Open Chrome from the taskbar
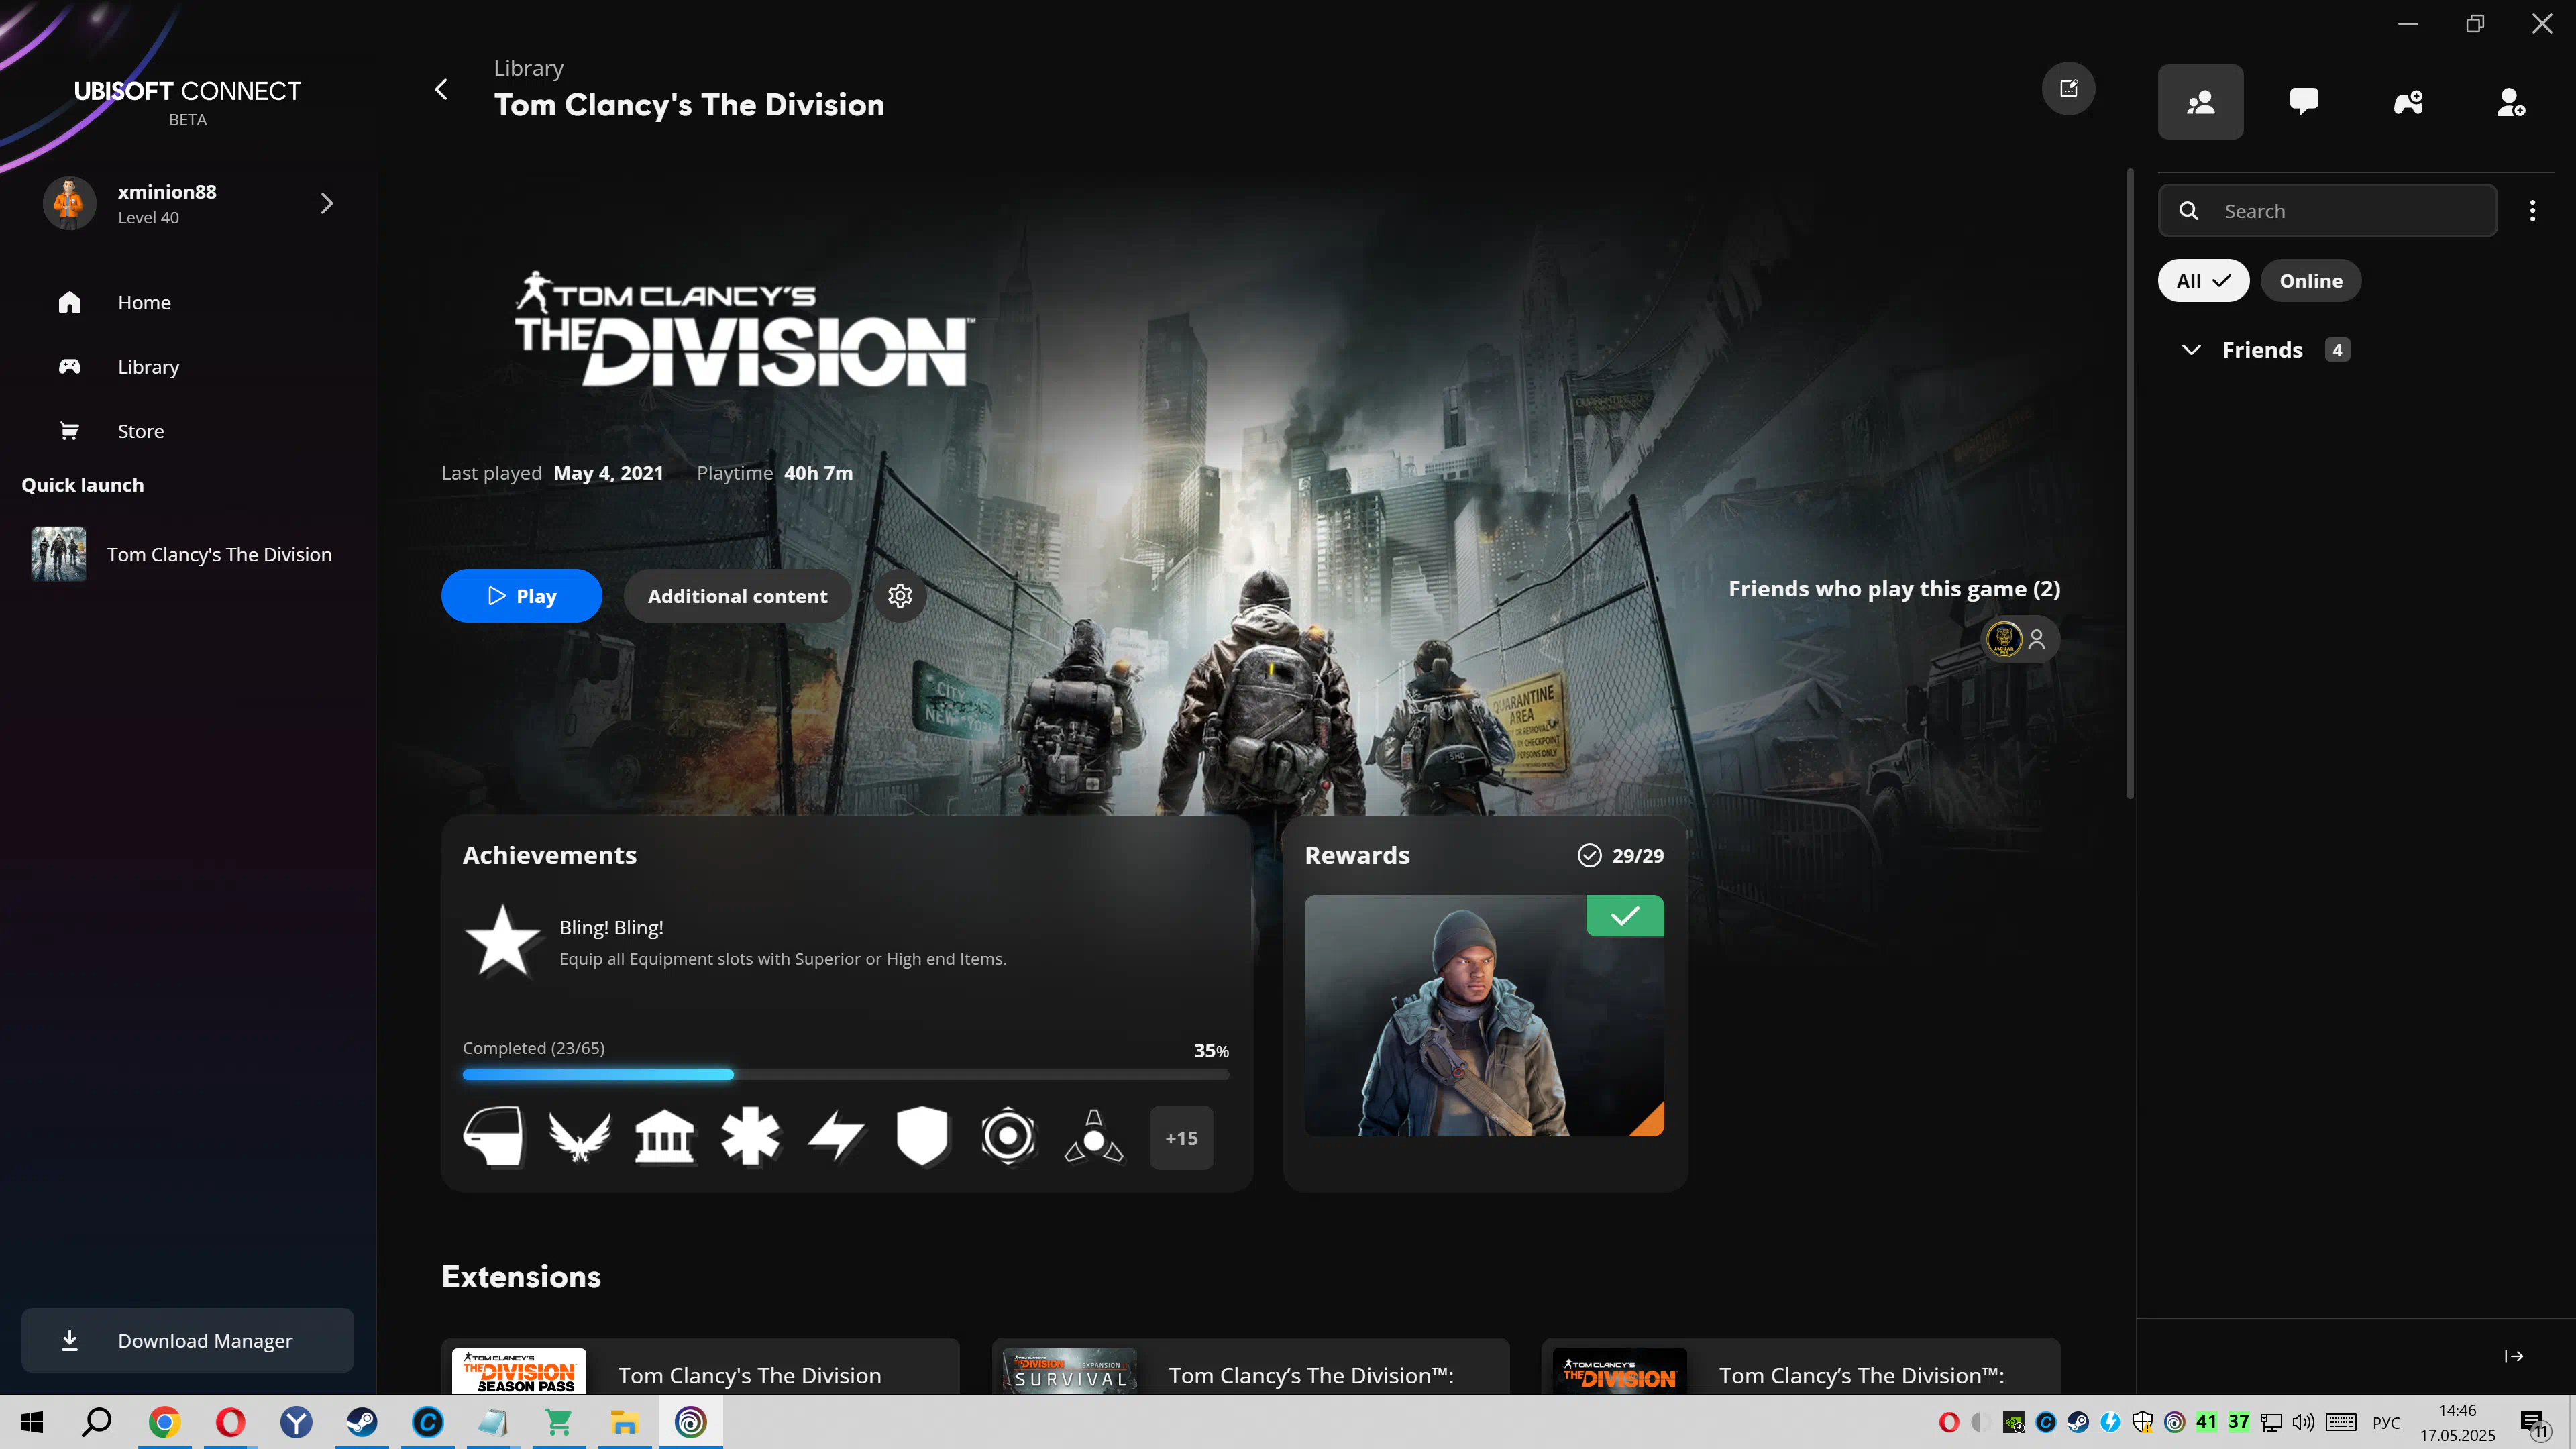The height and width of the screenshot is (1449, 2576). 164,1422
